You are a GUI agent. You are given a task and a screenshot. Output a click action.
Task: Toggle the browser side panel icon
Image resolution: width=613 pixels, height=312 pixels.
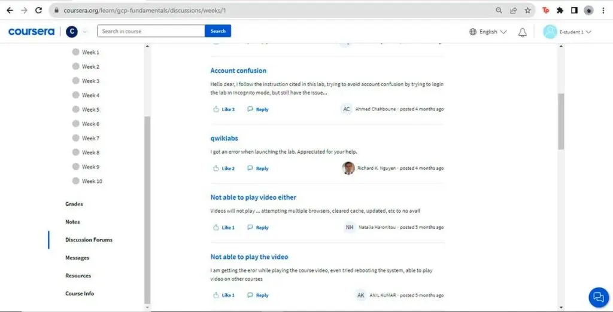pyautogui.click(x=574, y=11)
